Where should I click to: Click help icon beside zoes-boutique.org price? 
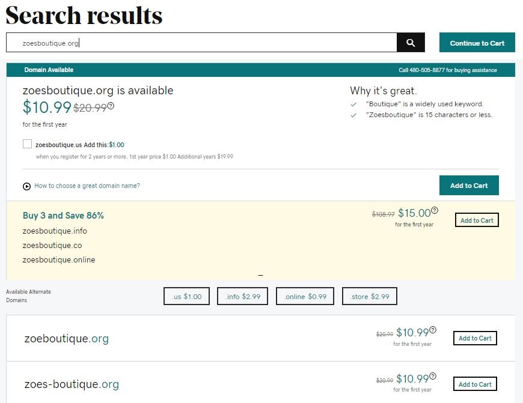pos(433,376)
